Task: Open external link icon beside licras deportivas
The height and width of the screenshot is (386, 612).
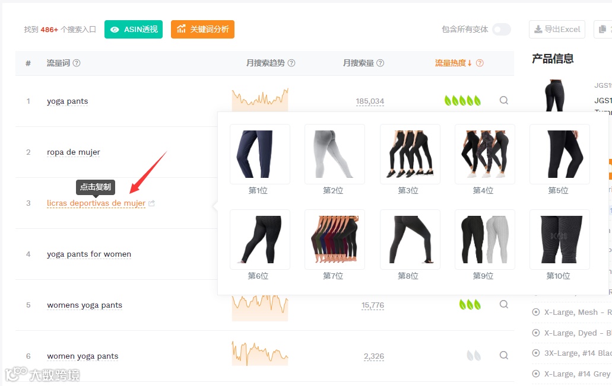Action: click(152, 203)
